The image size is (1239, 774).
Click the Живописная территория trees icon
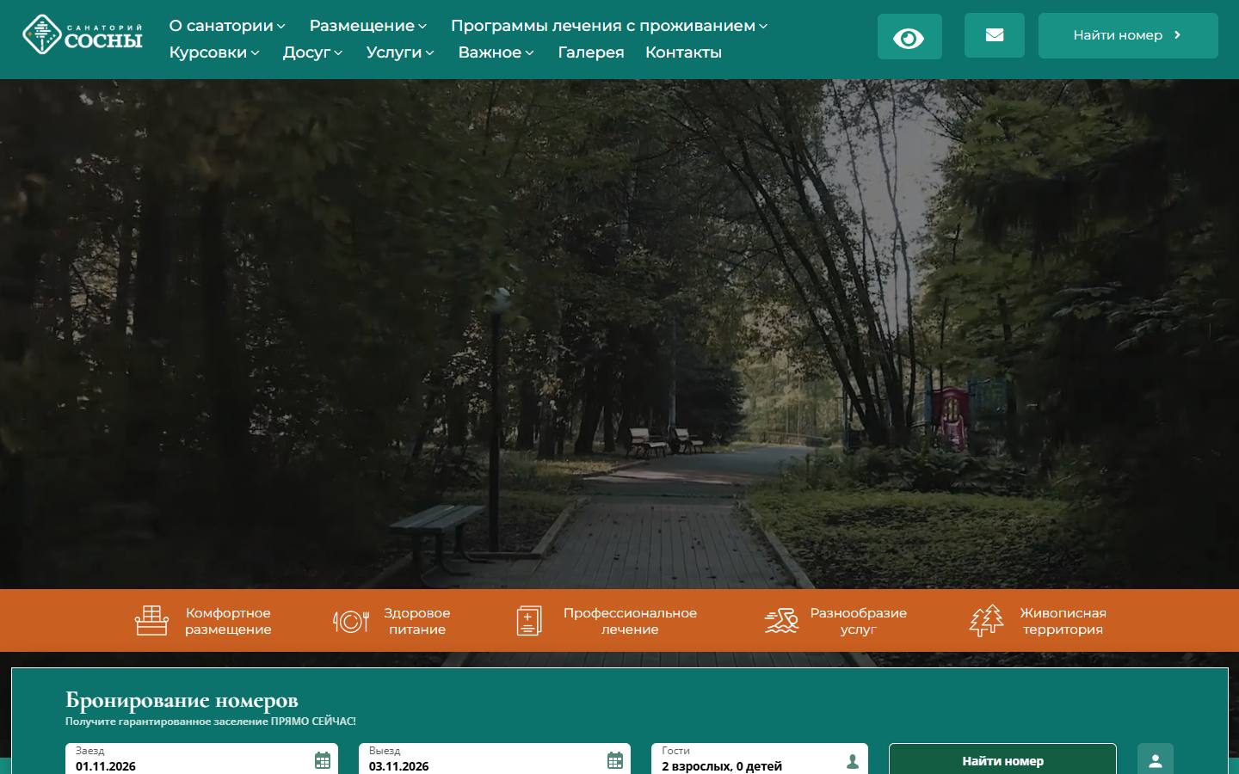coord(987,621)
